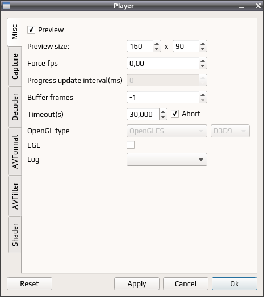264x297 pixels.
Task: Increase Force fps value
Action: click(203, 61)
